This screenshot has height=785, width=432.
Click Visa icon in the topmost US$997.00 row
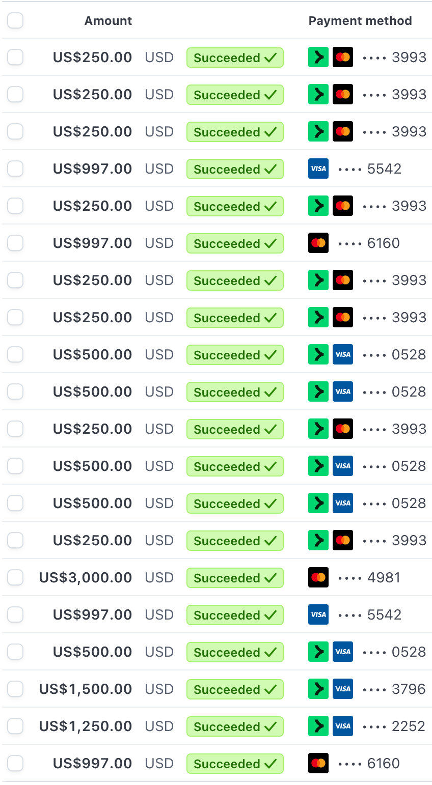[x=318, y=169]
